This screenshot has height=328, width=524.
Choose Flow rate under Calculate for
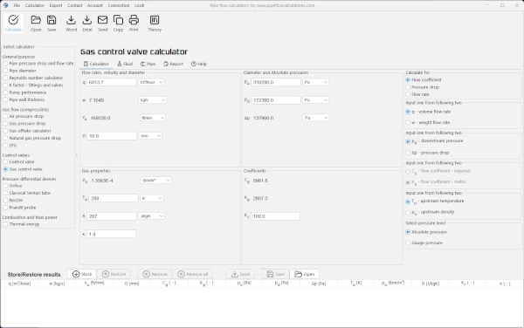coord(417,94)
